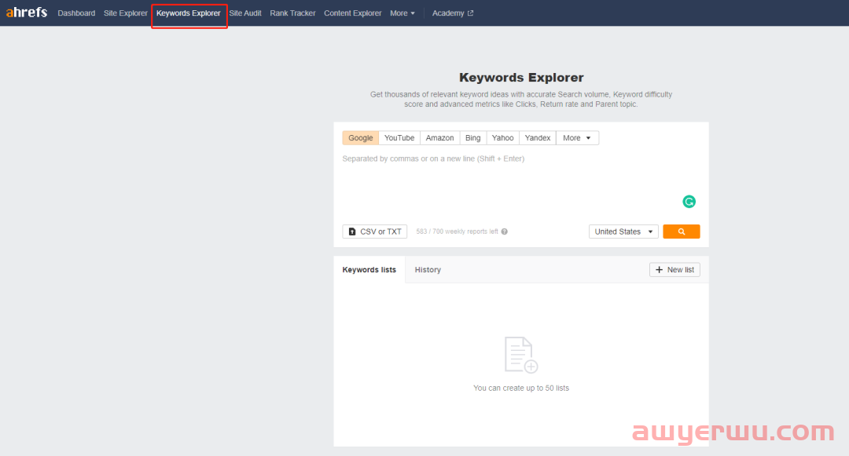The height and width of the screenshot is (456, 849).
Task: Create a New list
Action: pos(674,270)
